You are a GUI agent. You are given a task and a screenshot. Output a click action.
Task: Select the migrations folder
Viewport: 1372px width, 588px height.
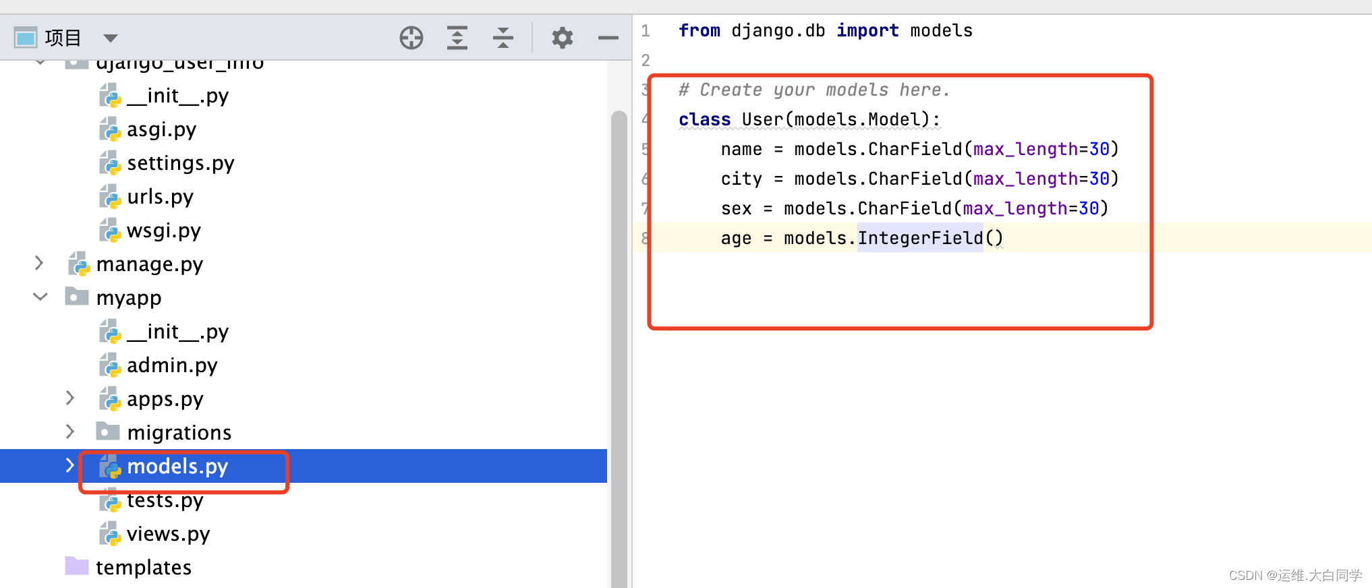coord(179,433)
